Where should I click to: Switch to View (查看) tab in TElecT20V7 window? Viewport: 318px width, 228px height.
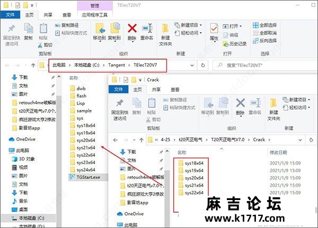67,15
